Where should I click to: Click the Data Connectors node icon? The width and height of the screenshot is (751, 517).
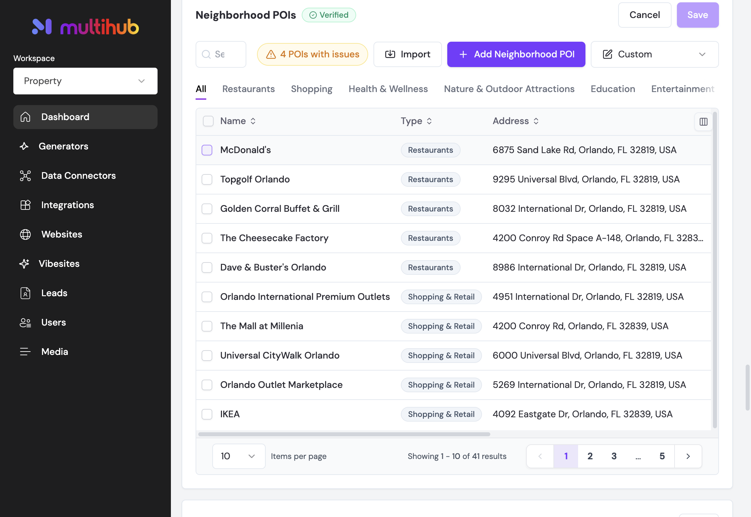point(25,175)
